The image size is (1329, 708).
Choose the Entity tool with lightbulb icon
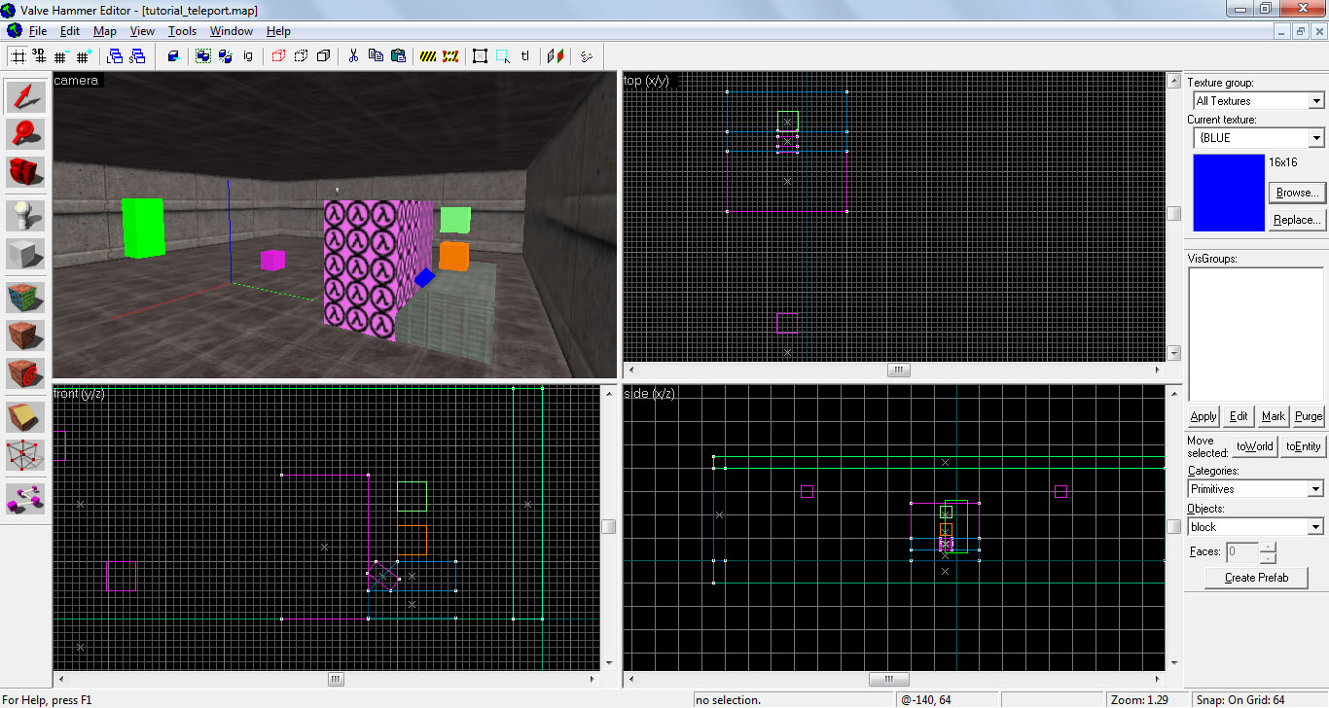pos(25,216)
